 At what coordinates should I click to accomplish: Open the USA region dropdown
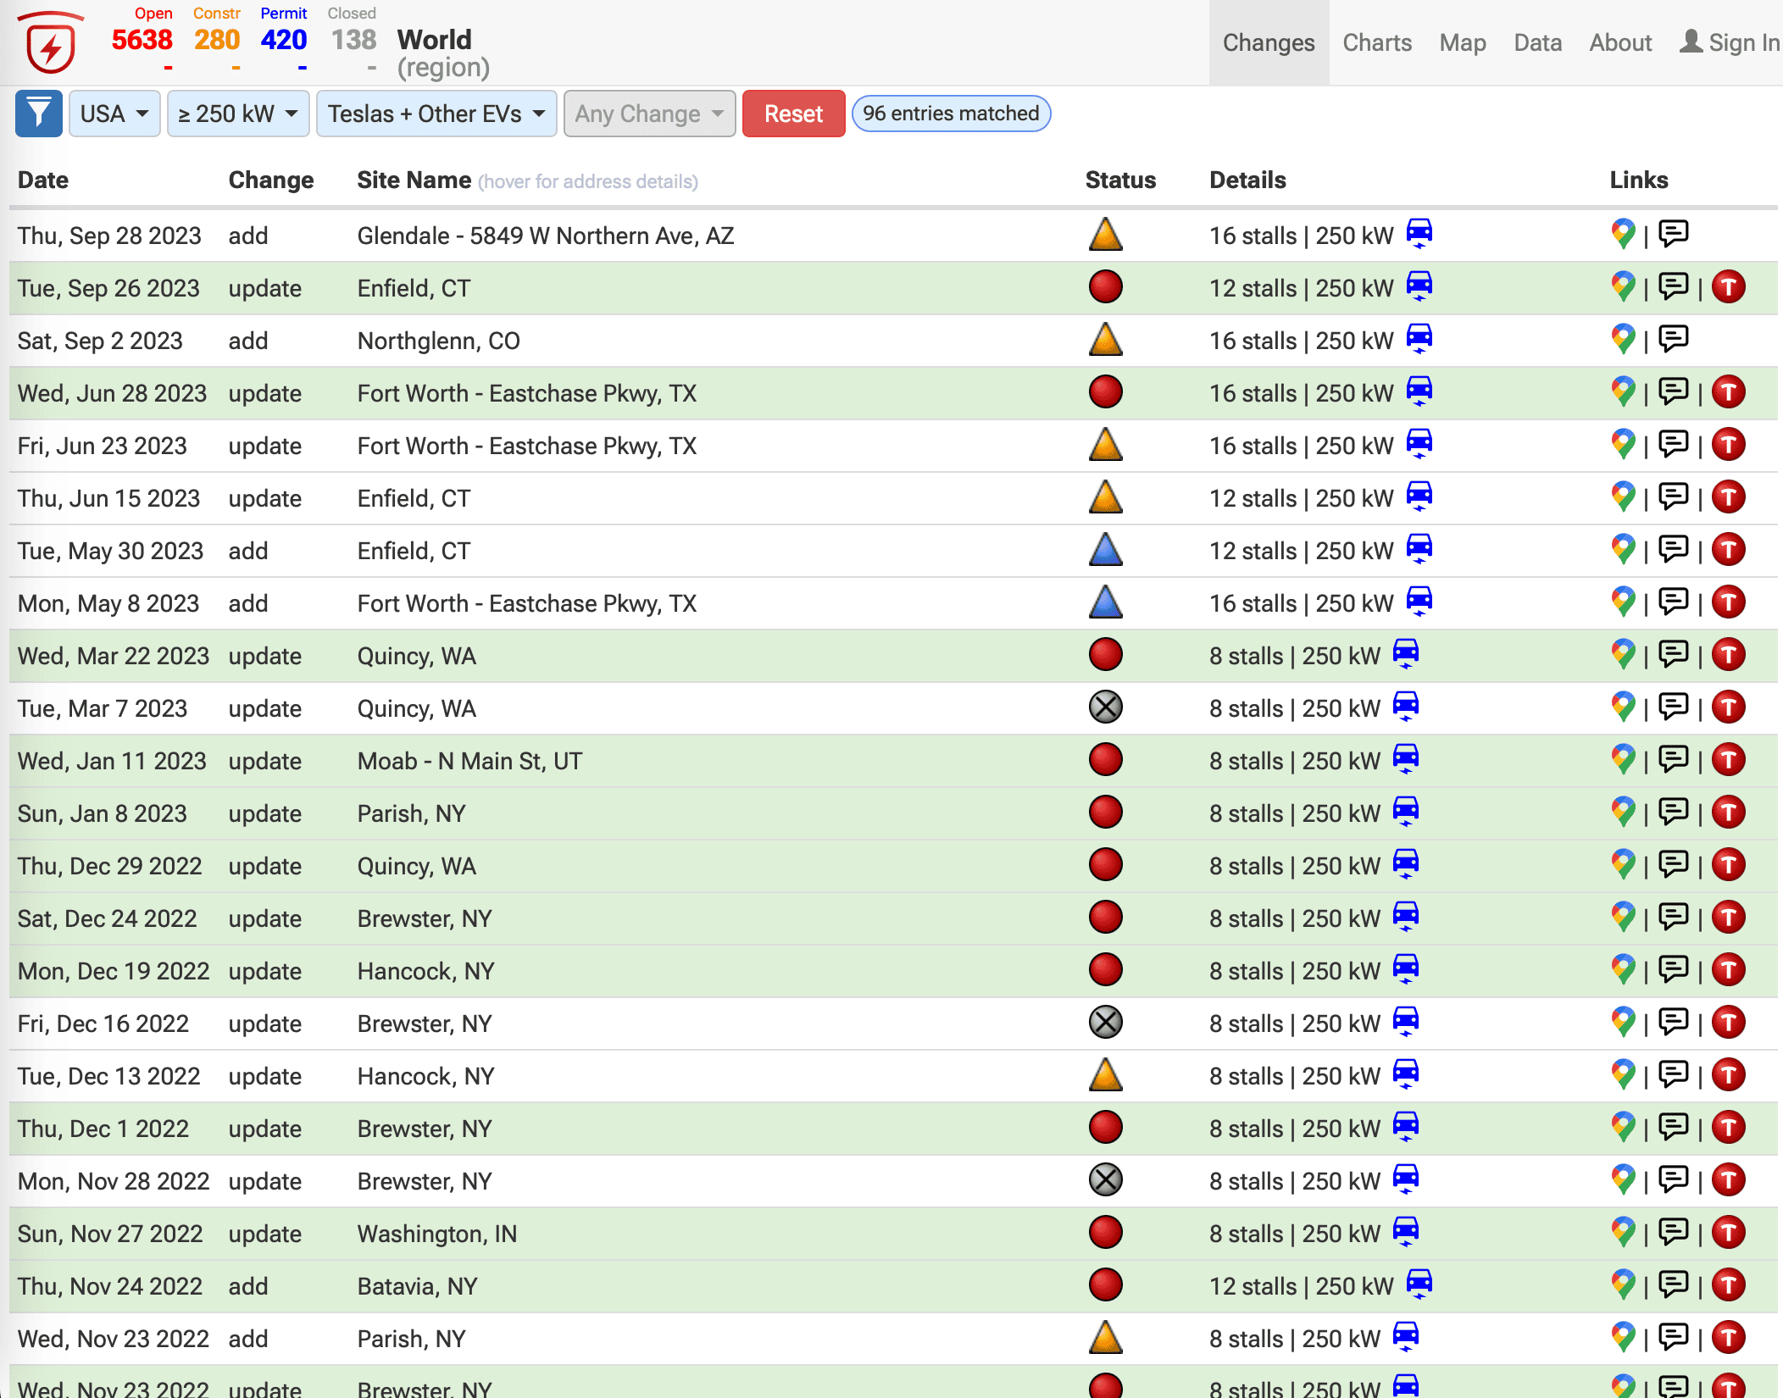click(x=114, y=114)
